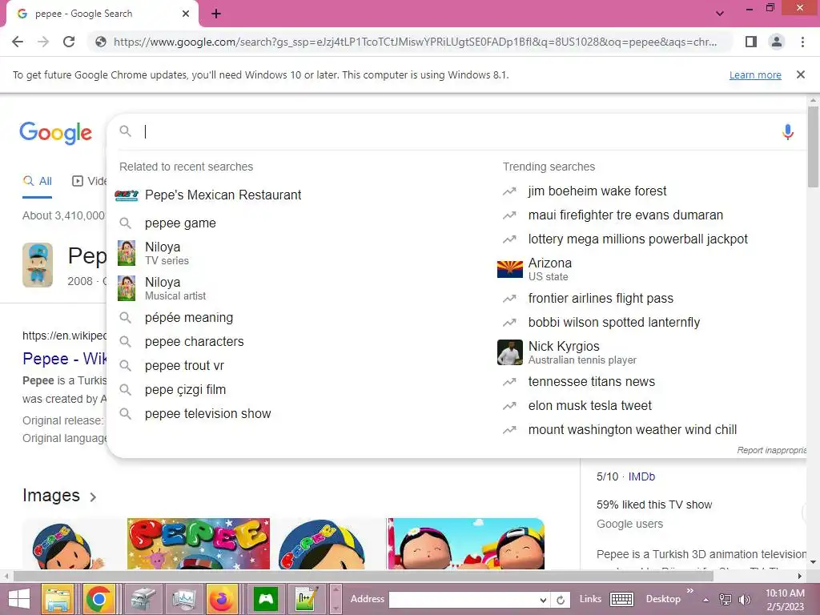The width and height of the screenshot is (820, 615).
Task: Click the taskbar Address refresh button
Action: pos(560,600)
